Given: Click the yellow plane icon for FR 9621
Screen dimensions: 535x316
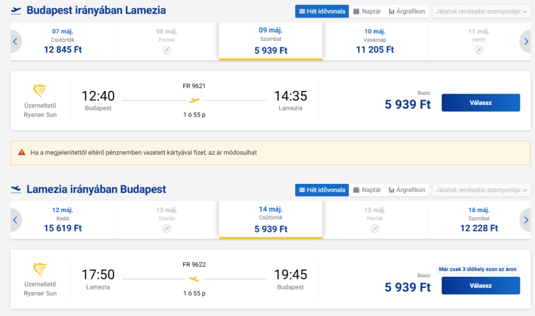Looking at the screenshot, I should pyautogui.click(x=194, y=100).
